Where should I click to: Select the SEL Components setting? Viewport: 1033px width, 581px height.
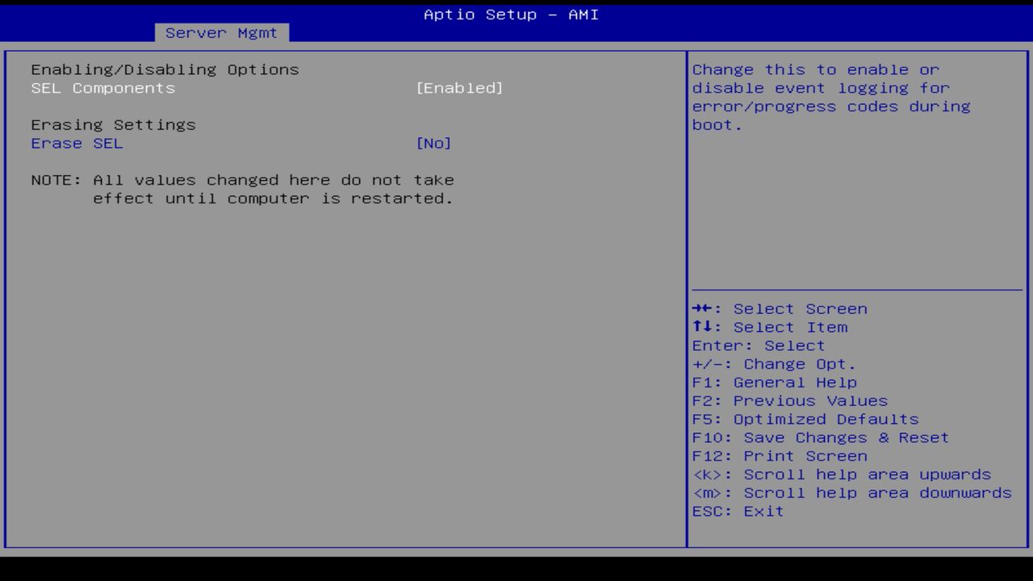[102, 88]
